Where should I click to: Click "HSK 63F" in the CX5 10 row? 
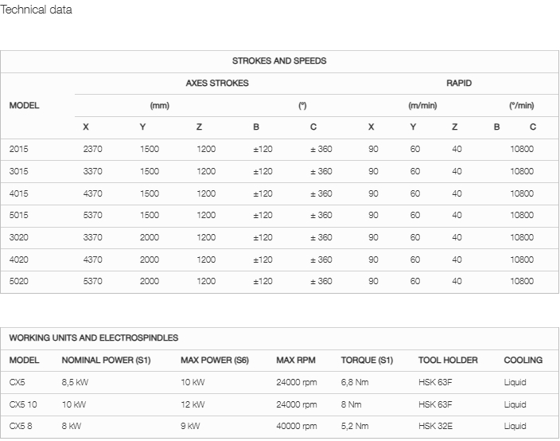[x=435, y=404]
